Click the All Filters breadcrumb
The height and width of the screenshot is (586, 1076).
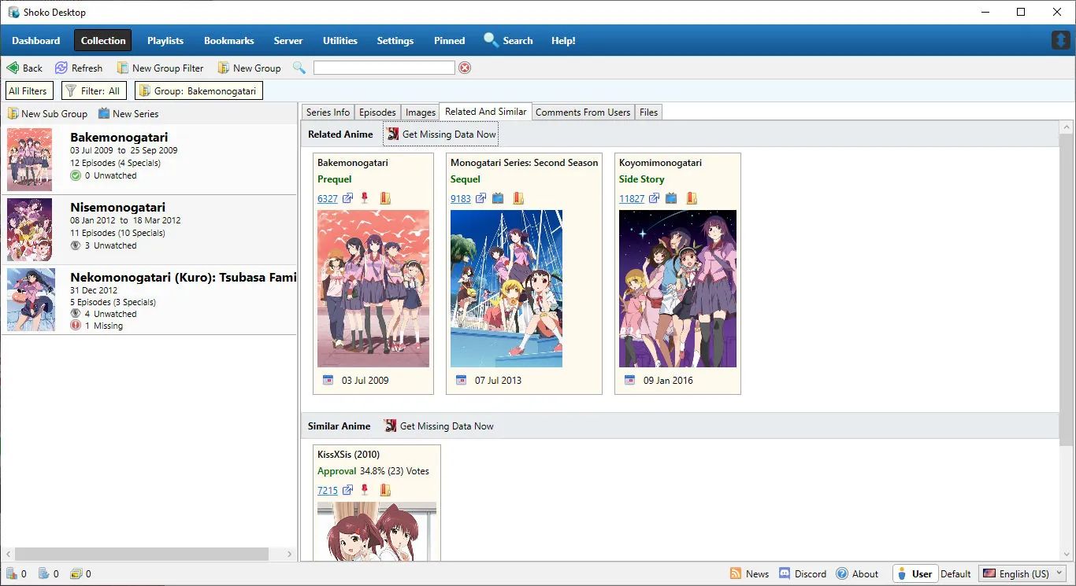click(x=28, y=90)
